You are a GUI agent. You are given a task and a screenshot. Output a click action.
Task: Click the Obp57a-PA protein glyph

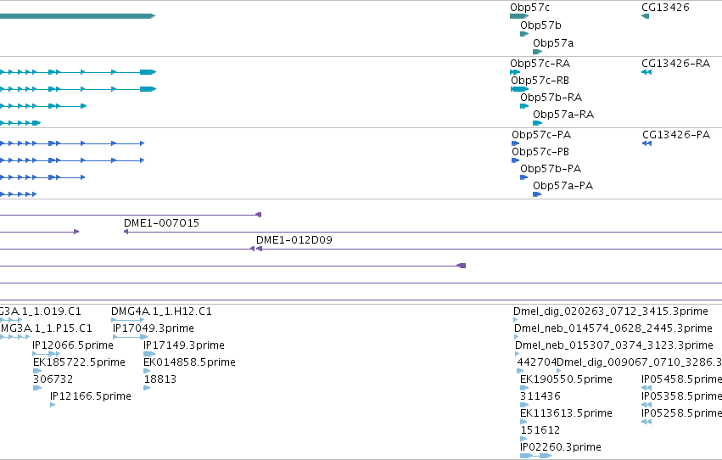click(537, 194)
